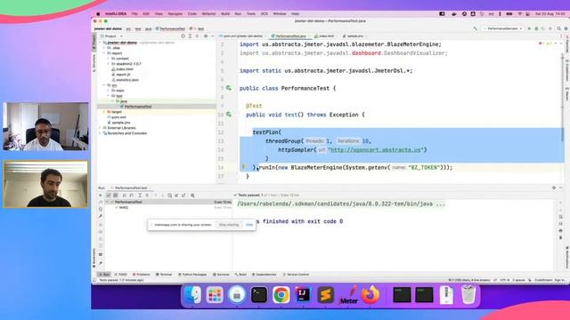Toggle the Maven tool window on right stripe
Viewport: 570px width, 320px height.
[x=566, y=94]
